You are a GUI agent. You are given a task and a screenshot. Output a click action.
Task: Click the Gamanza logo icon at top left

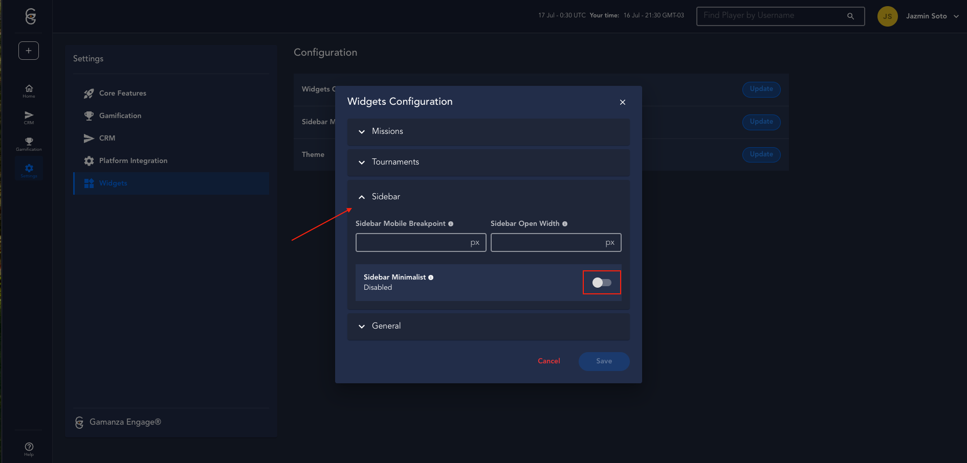coord(30,16)
